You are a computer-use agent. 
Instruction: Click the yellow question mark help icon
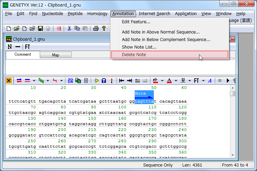coord(104,28)
